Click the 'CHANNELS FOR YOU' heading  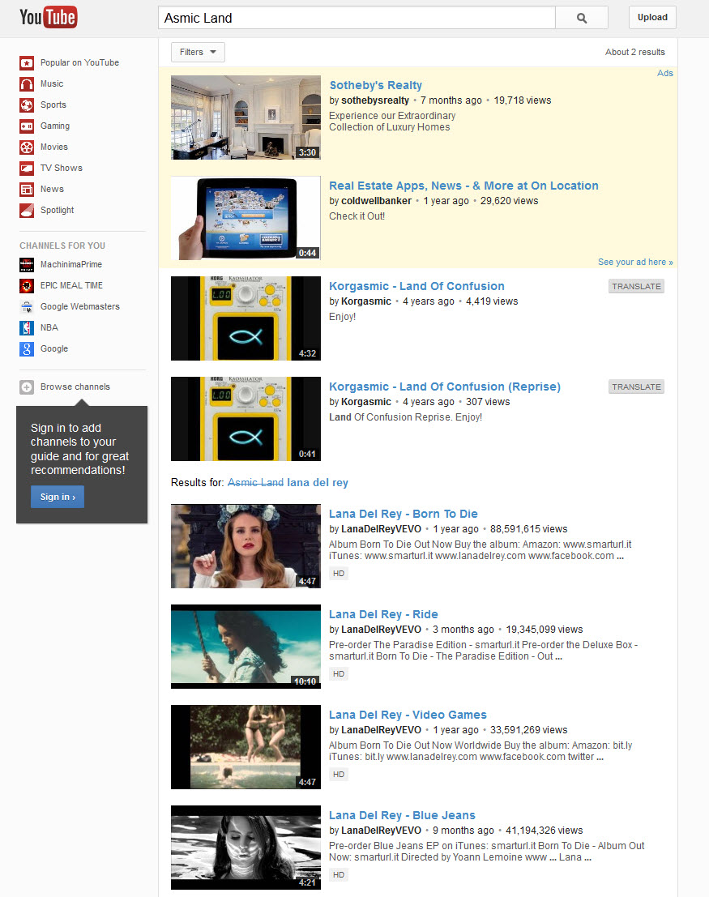[62, 246]
